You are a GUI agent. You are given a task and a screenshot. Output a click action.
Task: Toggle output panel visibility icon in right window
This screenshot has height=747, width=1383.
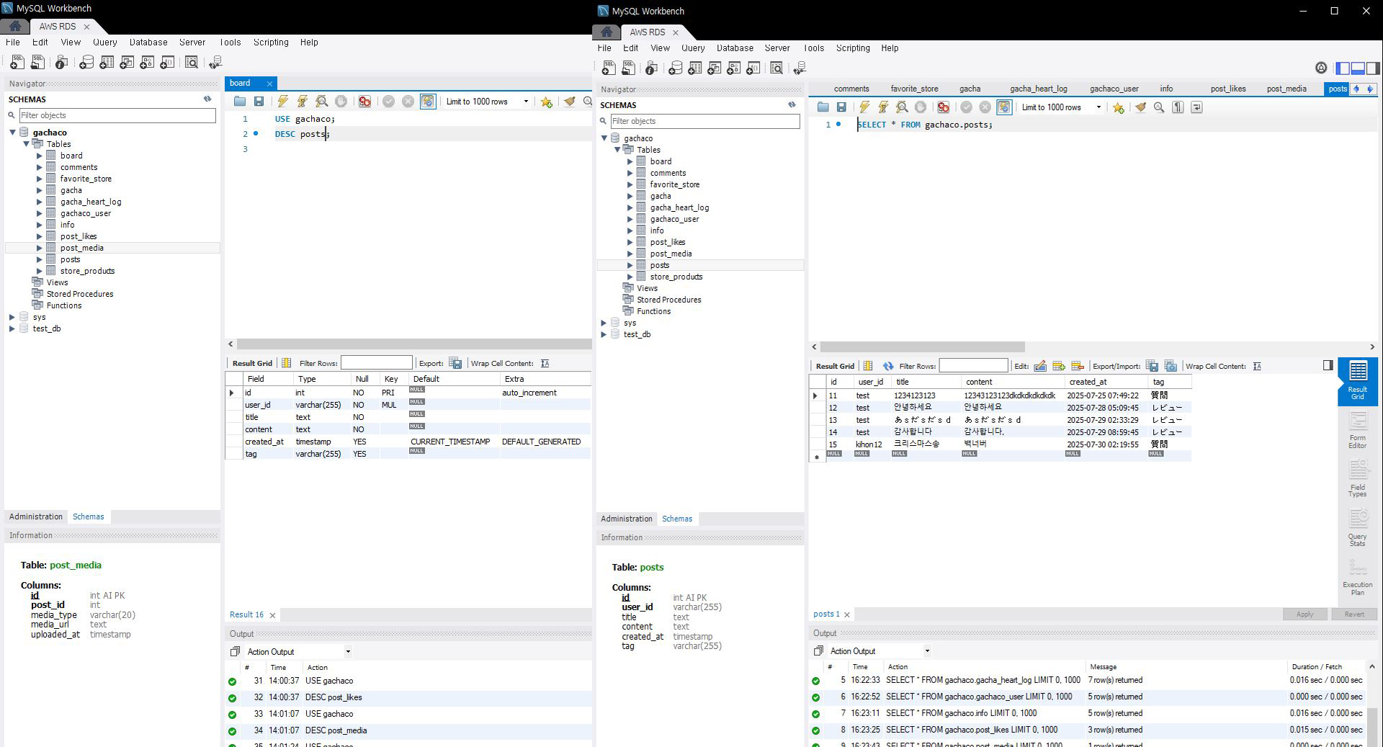pos(1358,68)
